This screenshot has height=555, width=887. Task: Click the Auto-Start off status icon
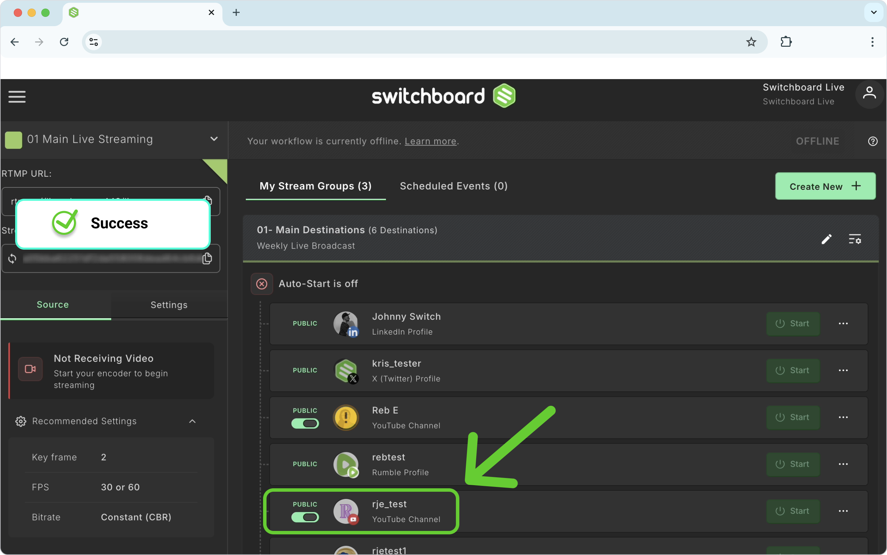tap(262, 284)
